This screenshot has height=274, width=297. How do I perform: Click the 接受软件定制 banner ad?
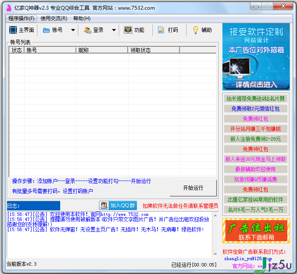coord(256,57)
